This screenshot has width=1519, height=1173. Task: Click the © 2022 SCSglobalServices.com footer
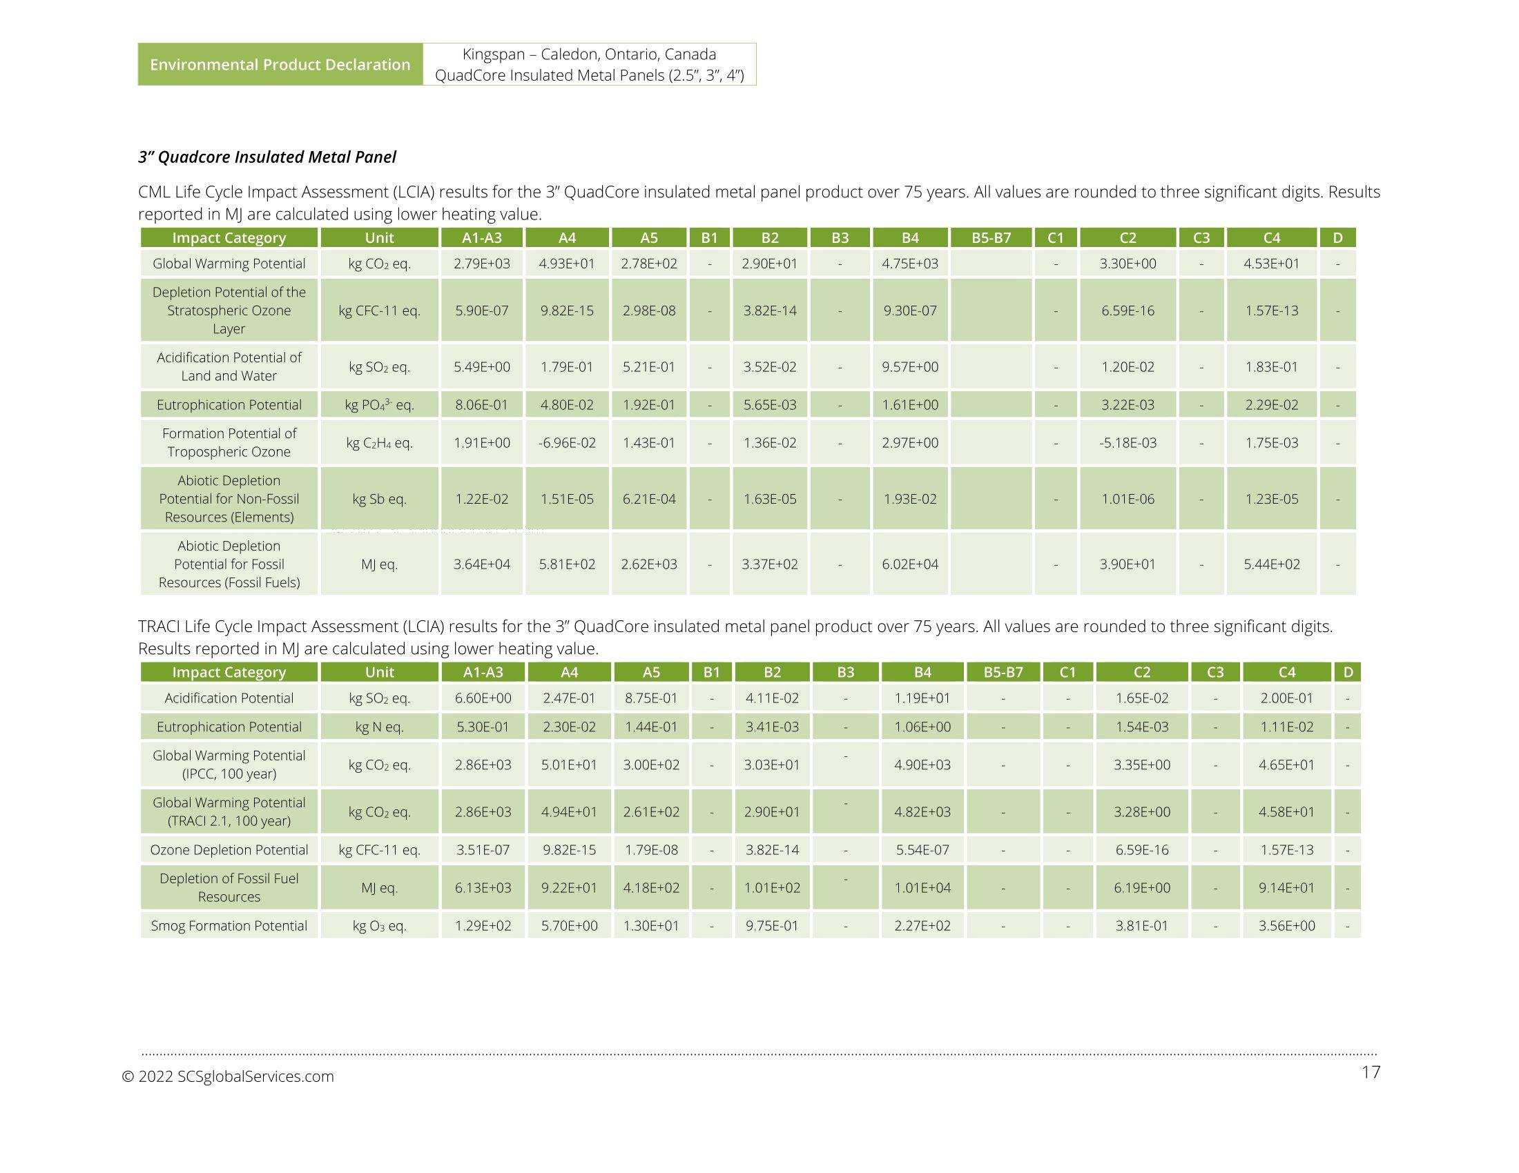228,1076
